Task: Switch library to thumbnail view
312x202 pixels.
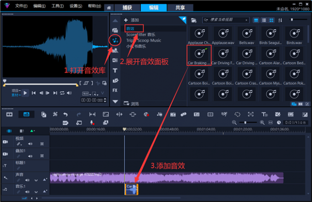Action: pos(271,20)
